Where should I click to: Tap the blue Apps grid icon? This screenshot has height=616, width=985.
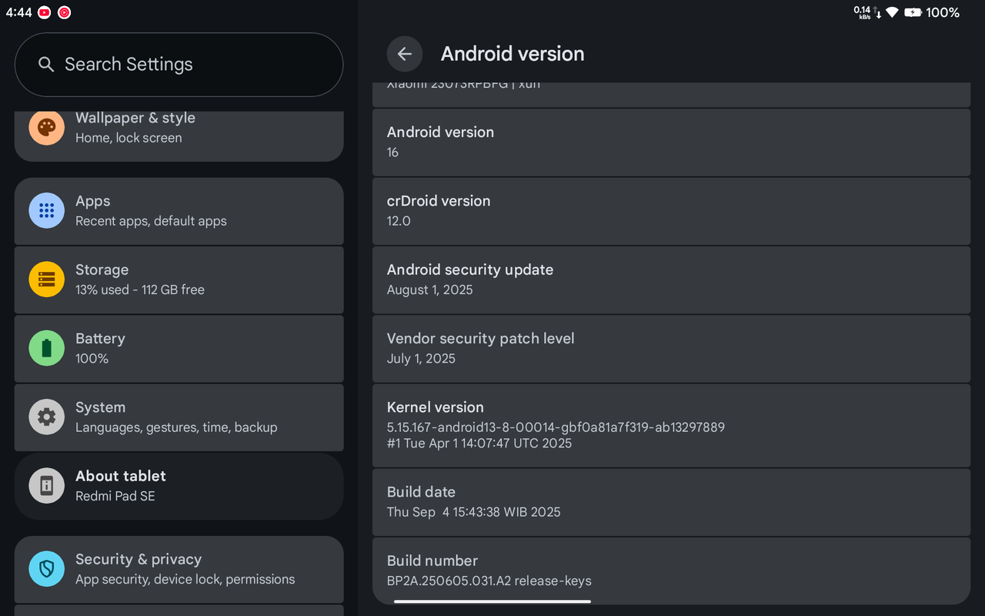pos(46,210)
